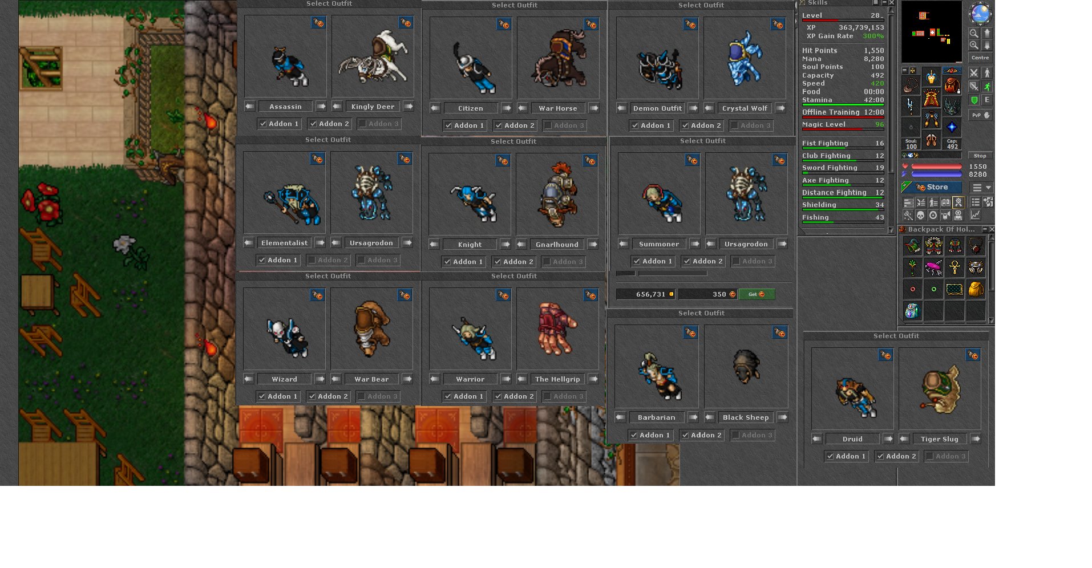Zoom in the minimap with the plus magnifier
The image size is (1092, 568).
[x=974, y=44]
